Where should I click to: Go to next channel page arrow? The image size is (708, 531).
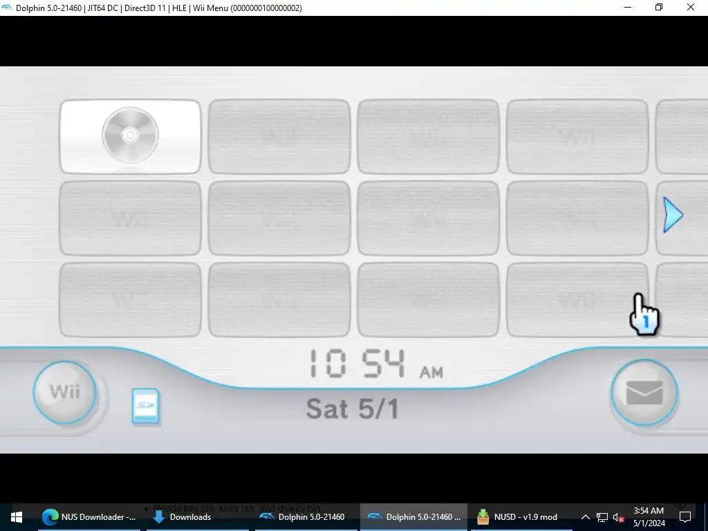(x=673, y=215)
